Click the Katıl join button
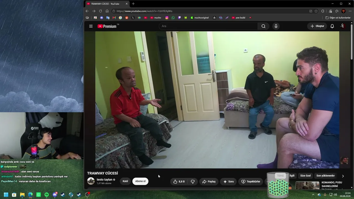This screenshot has width=354, height=199. point(125,181)
